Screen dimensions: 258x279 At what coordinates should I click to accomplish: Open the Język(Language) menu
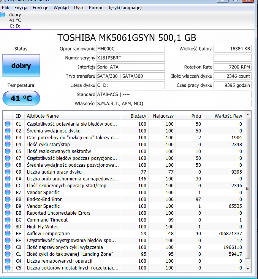point(125,8)
